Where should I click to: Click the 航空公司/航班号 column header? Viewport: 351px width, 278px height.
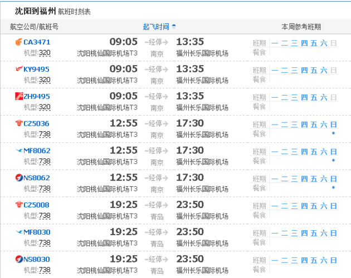34,27
